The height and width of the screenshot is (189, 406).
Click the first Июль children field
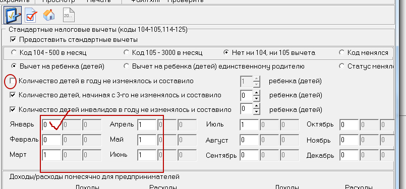[x=249, y=125]
